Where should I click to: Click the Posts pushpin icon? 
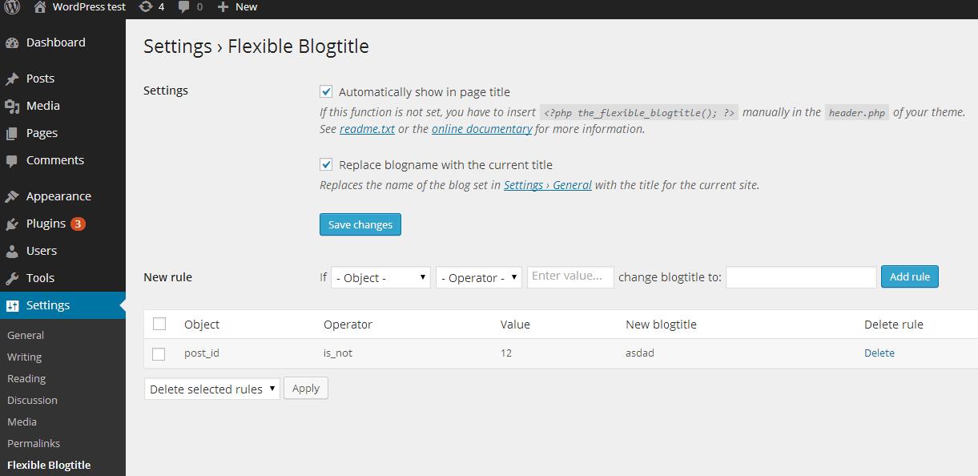pyautogui.click(x=12, y=79)
